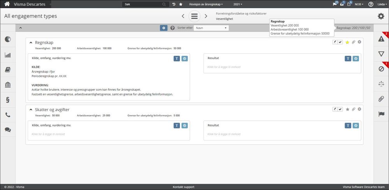Open bar chart sidebar icon

tap(8, 55)
